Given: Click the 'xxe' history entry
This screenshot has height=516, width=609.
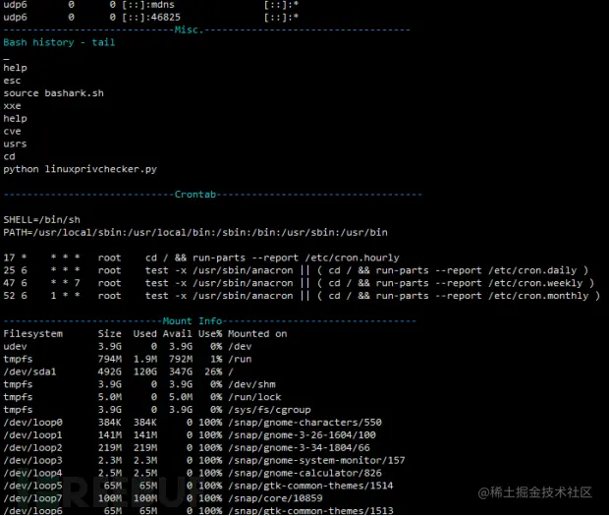Looking at the screenshot, I should [x=12, y=106].
